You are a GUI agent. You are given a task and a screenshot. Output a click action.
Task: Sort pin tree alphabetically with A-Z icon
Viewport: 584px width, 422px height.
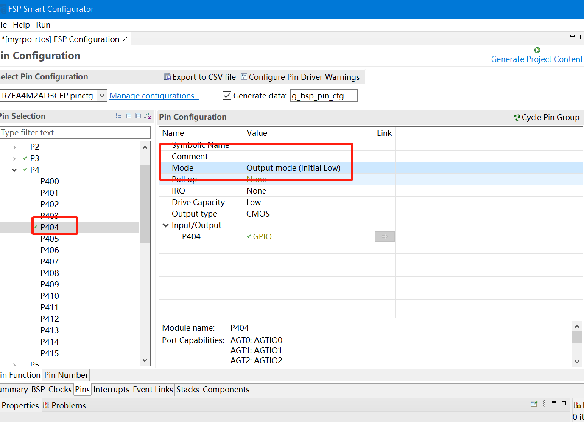pyautogui.click(x=148, y=116)
